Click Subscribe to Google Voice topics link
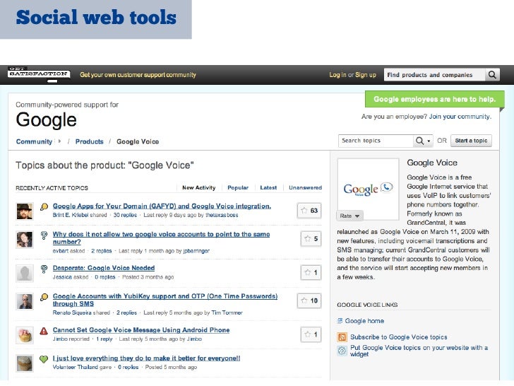The height and width of the screenshot is (386, 514). tap(399, 337)
